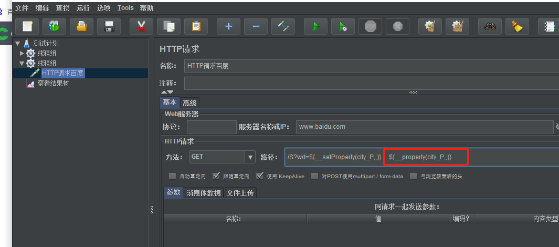Switch to the 高级 tab
Screen dimensions: 559x247
189,103
